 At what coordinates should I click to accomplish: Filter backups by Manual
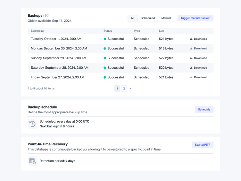pyautogui.click(x=166, y=18)
